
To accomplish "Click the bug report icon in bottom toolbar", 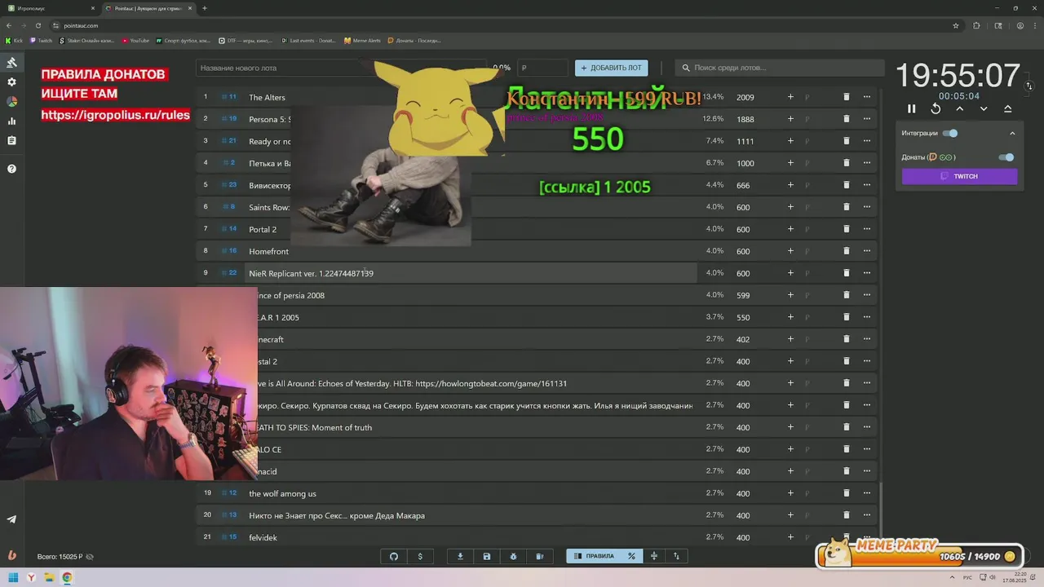I will point(513,556).
